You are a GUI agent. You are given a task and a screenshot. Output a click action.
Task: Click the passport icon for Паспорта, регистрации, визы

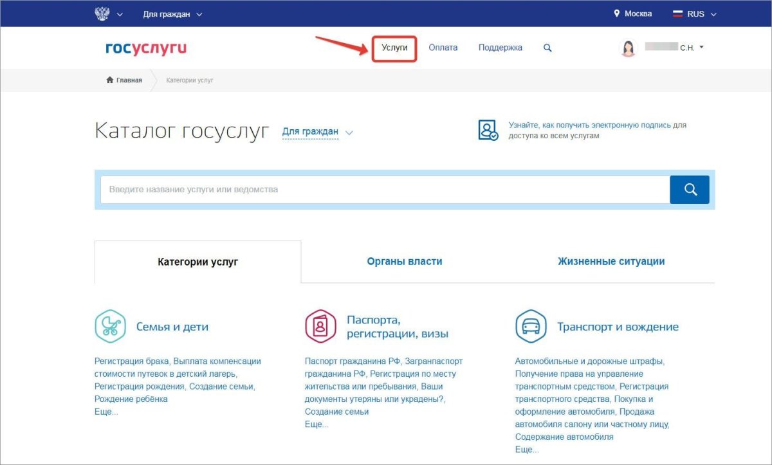click(318, 326)
